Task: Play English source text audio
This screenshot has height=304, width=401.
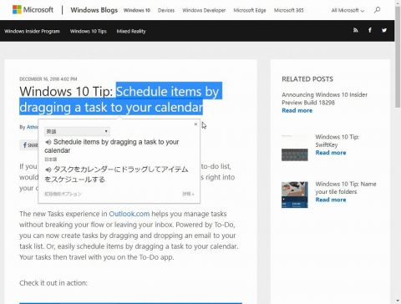Action: [x=48, y=142]
